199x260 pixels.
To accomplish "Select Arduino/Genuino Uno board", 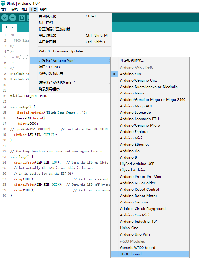I will point(150,80).
